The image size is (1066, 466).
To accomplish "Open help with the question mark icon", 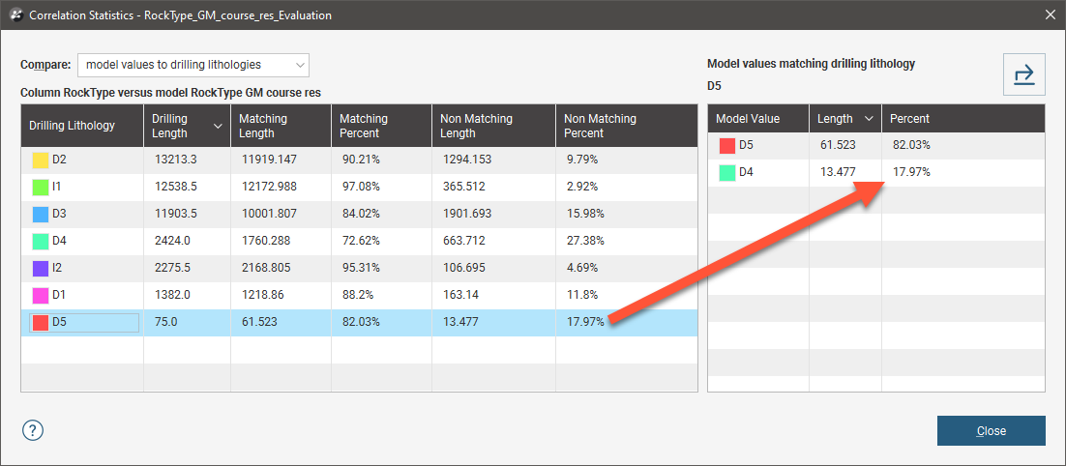I will (x=33, y=430).
